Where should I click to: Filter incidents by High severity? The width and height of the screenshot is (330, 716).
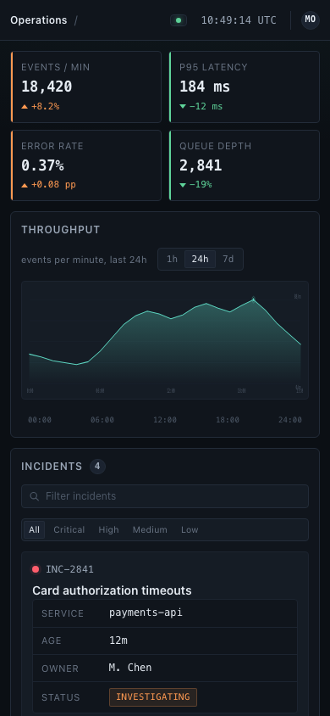109,529
